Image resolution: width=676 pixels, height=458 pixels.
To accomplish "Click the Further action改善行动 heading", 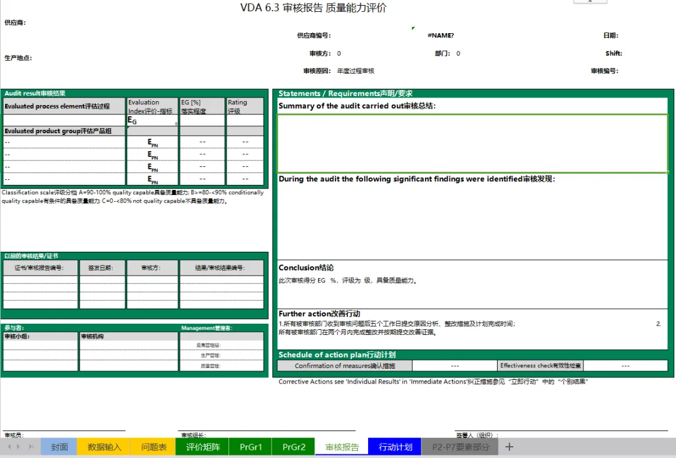I will (319, 314).
